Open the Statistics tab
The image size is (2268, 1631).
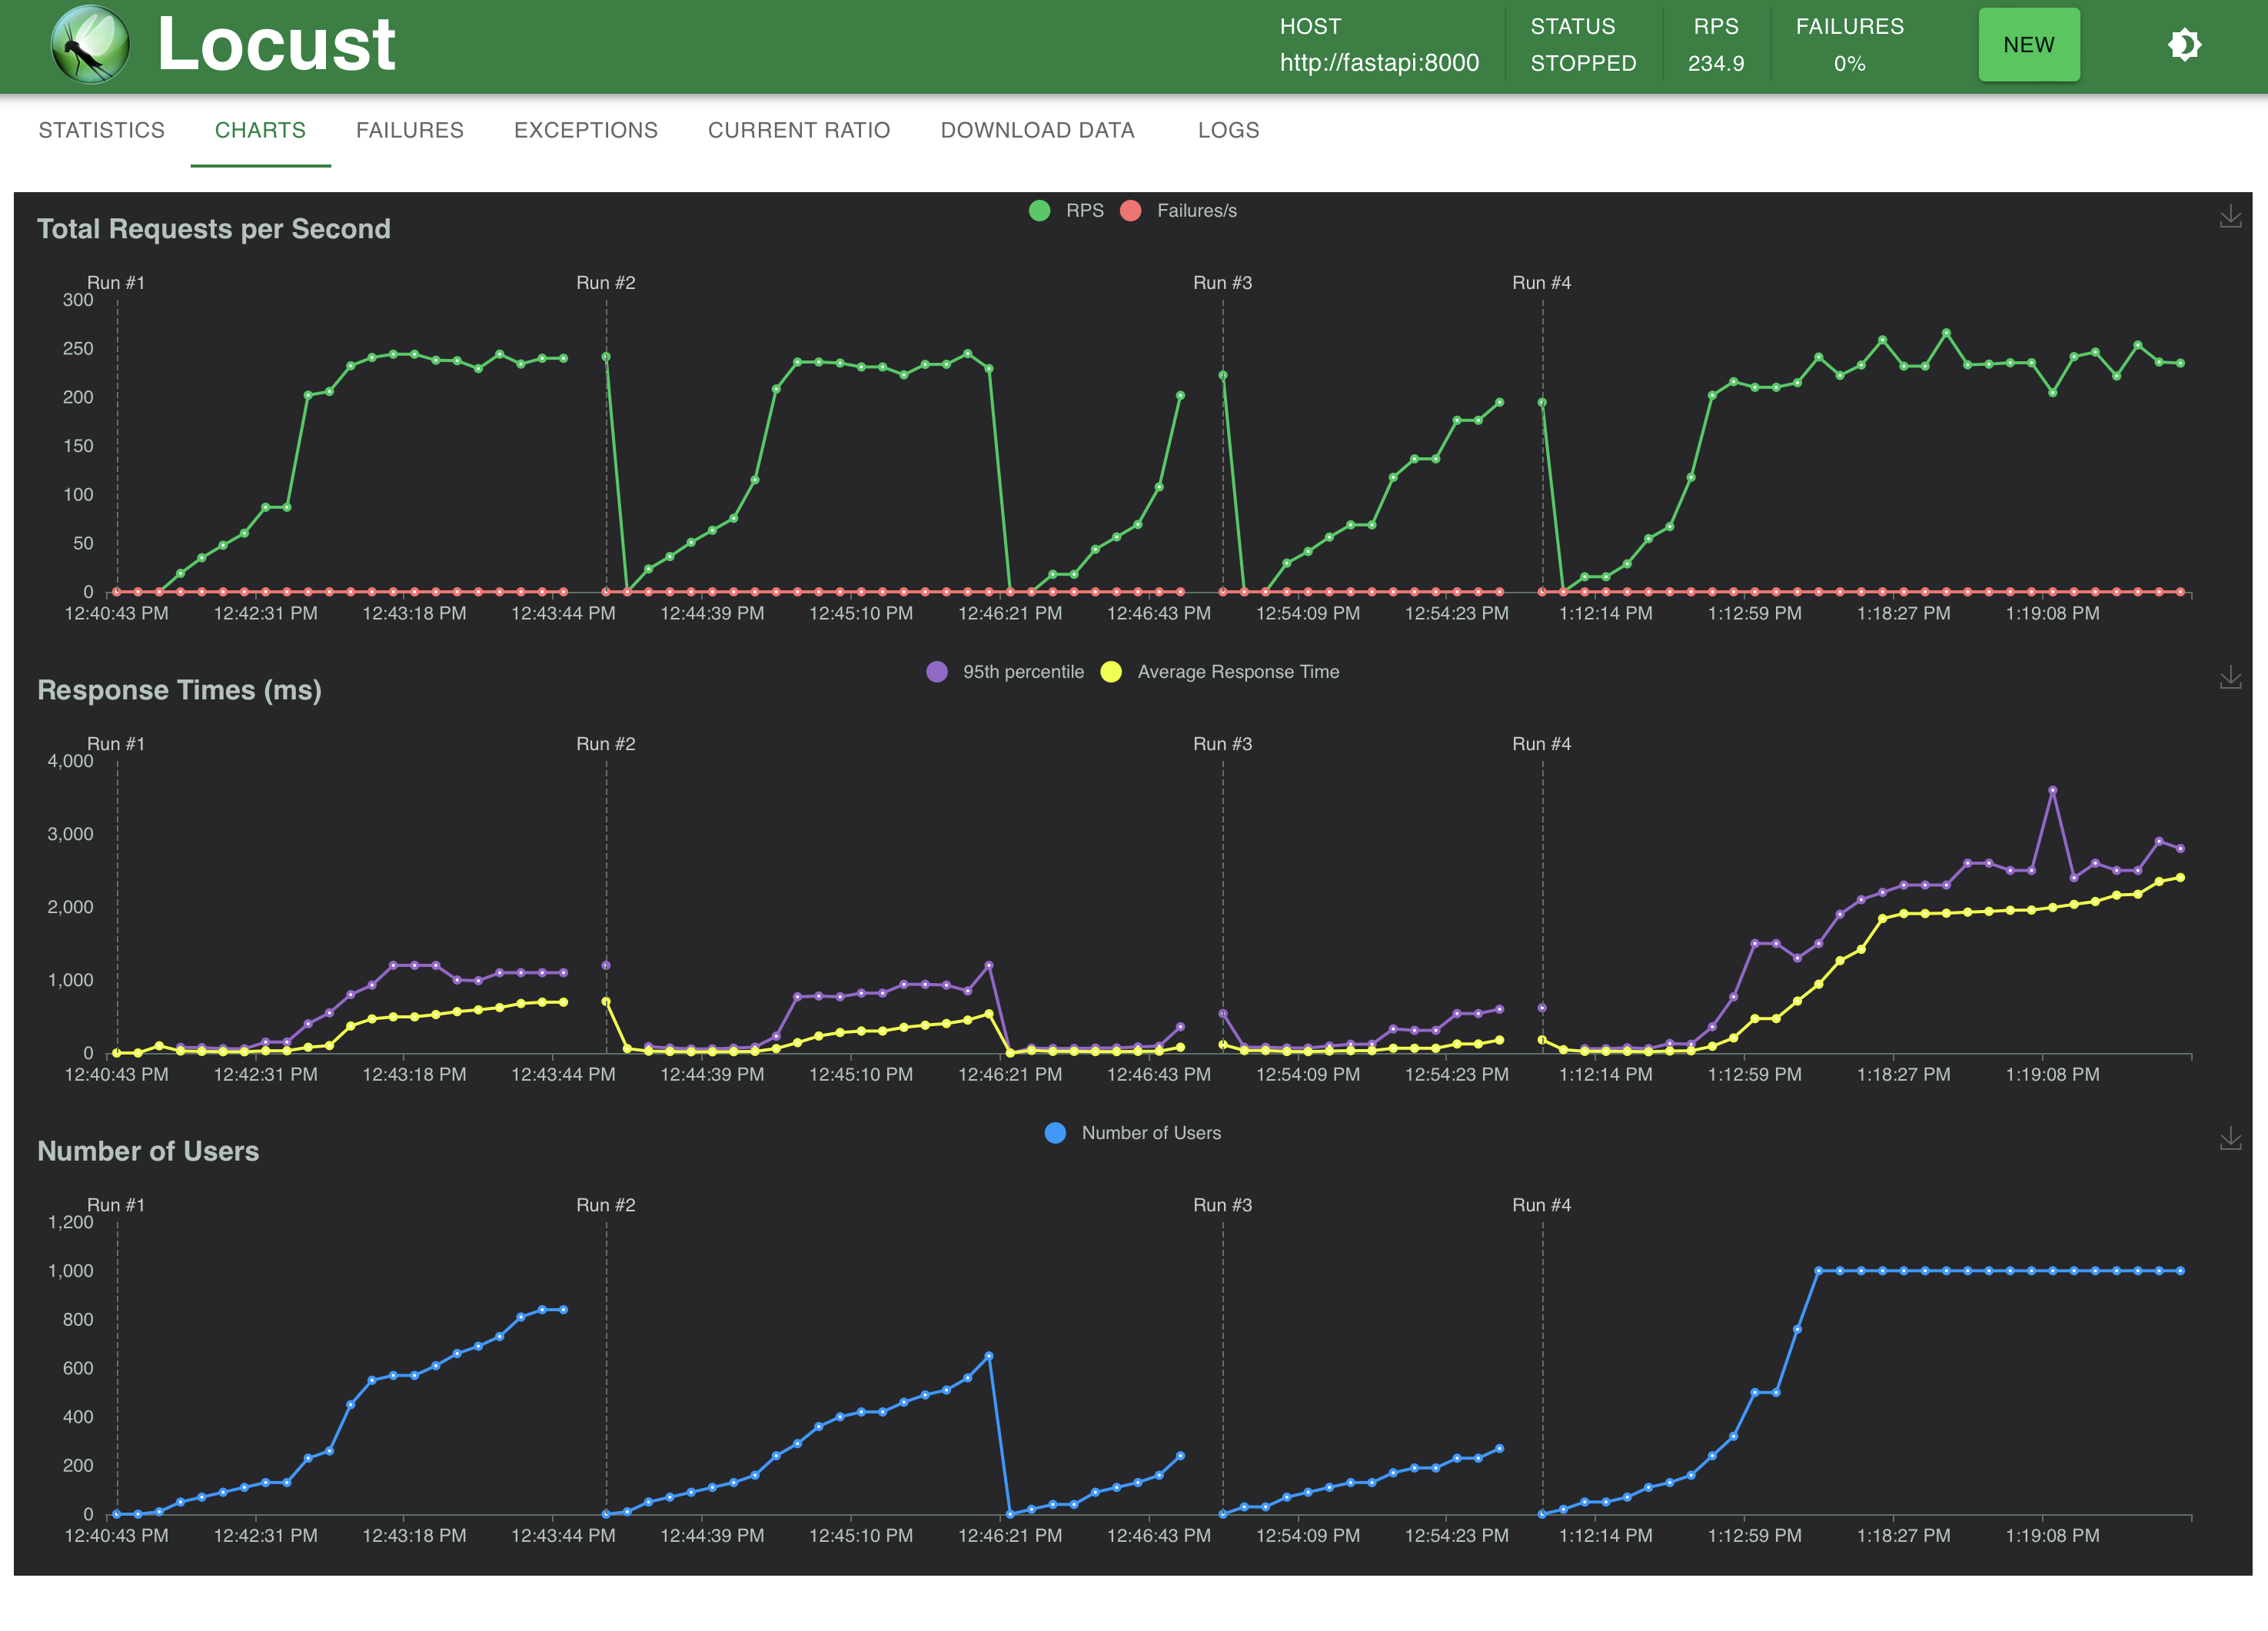tap(102, 130)
